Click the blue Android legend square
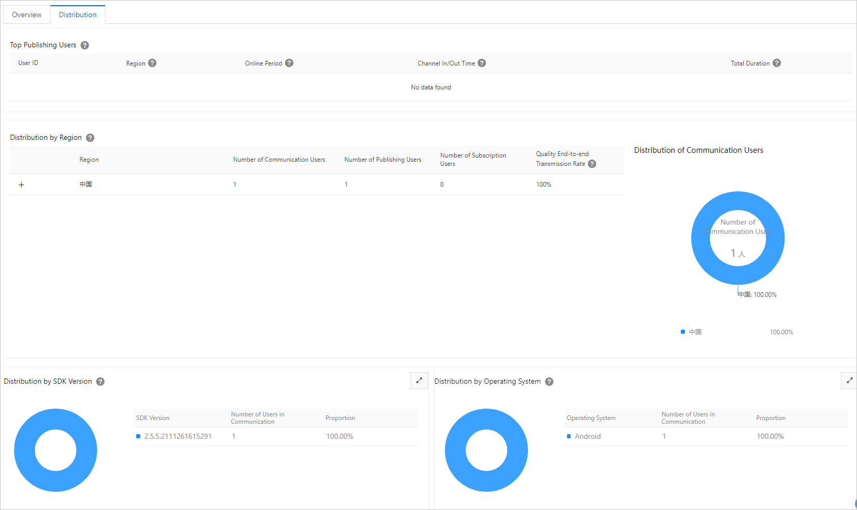 [569, 436]
